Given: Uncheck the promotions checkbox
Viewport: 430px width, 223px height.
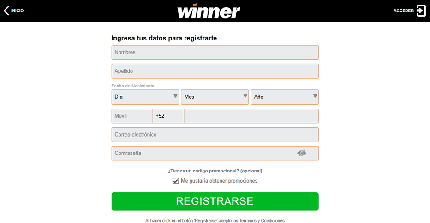Looking at the screenshot, I should [x=175, y=181].
